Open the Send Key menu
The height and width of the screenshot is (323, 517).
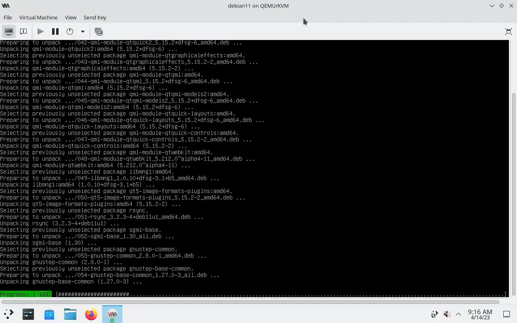click(x=95, y=17)
